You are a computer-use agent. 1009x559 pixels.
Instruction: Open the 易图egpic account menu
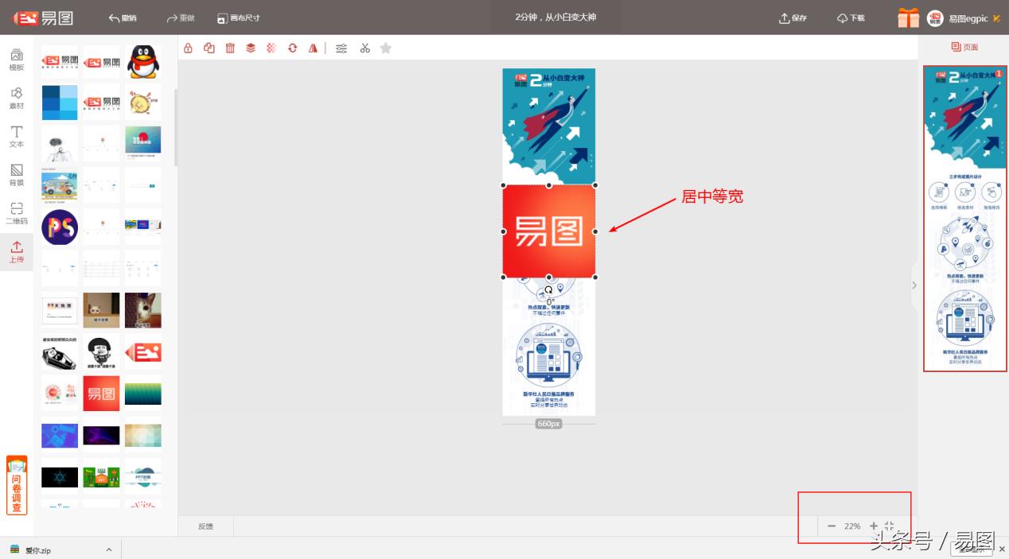(x=963, y=18)
